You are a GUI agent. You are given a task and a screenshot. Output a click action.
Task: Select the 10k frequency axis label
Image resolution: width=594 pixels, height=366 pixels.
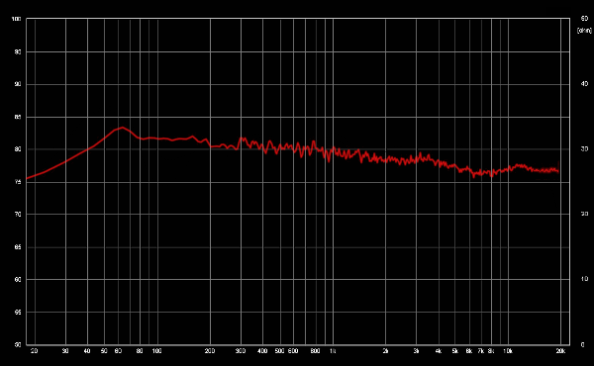[508, 351]
